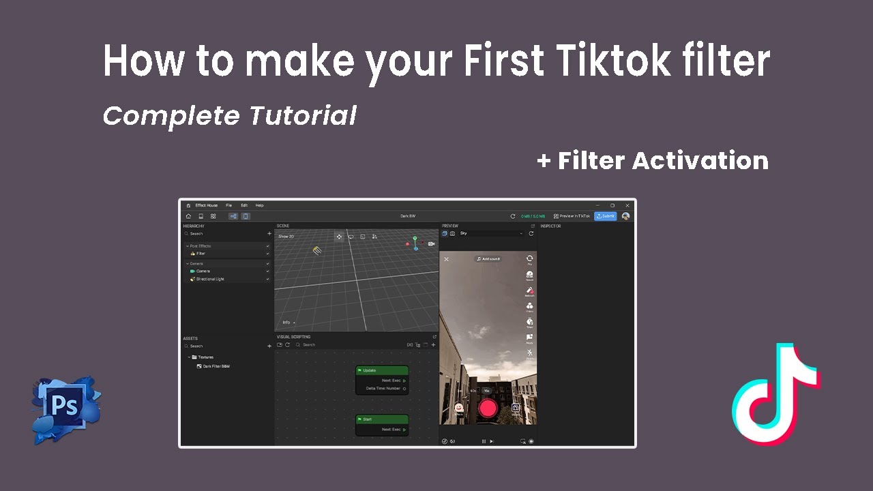Select Dark Filter B&W texture
Viewport: 873px width, 491px height.
(x=213, y=366)
